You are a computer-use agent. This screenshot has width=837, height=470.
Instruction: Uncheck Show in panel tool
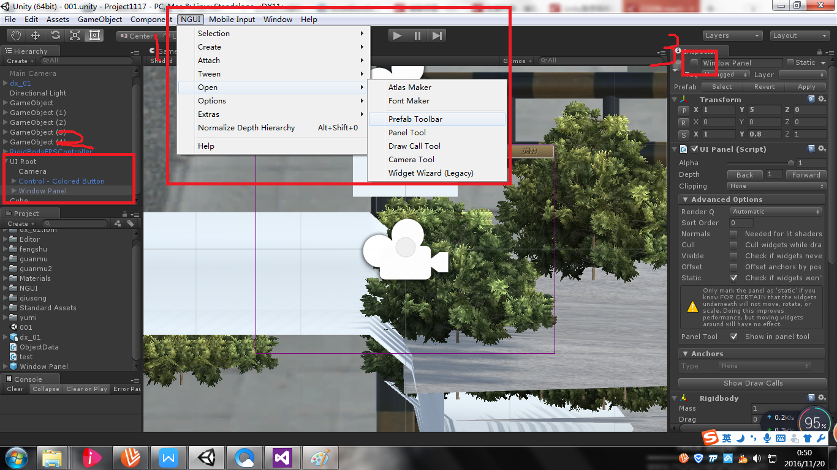[733, 337]
